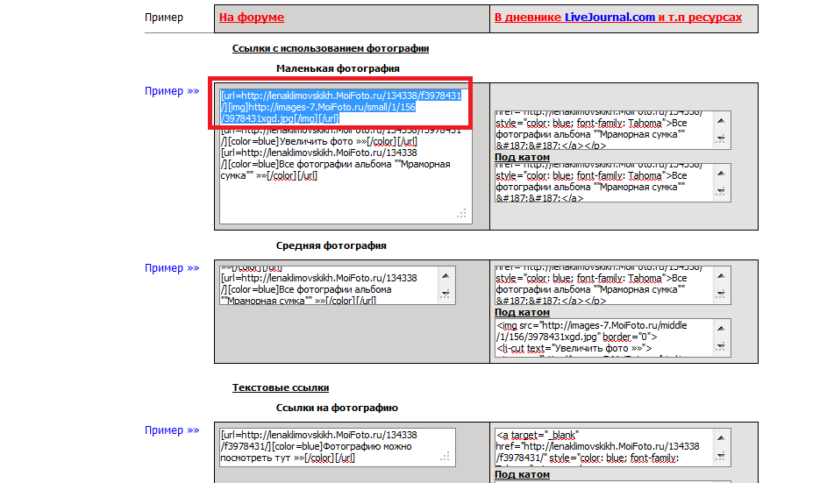Focus the Средняя фотография forum BBCode textarea
The width and height of the screenshot is (827, 483).
tap(329, 284)
